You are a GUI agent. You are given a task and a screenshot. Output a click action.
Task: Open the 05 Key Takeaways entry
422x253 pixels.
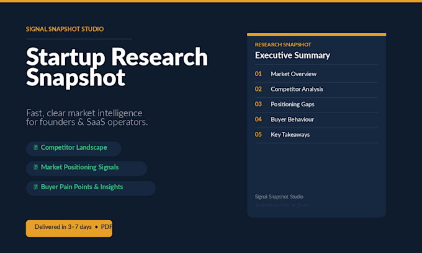[x=316, y=135]
